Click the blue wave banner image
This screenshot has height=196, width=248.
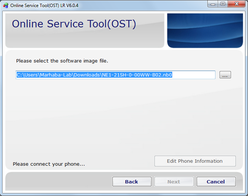coord(205,31)
